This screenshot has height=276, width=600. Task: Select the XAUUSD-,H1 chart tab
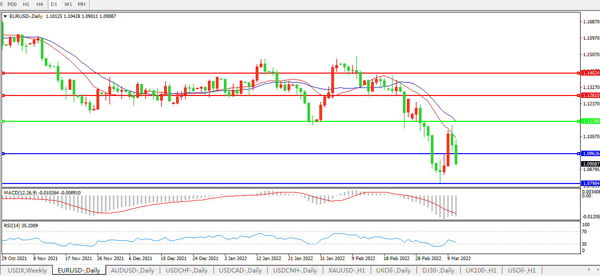tap(347, 271)
